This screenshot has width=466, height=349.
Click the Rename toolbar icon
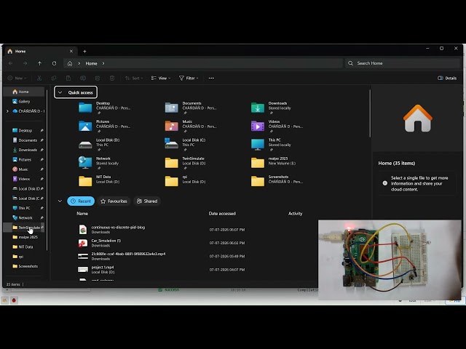pyautogui.click(x=83, y=78)
